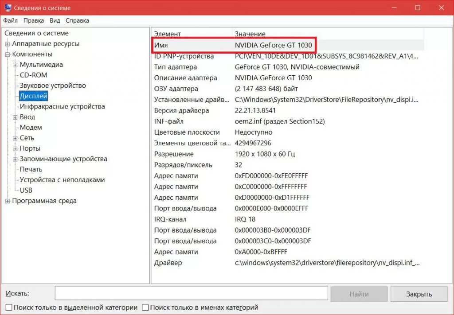Enable Поиск только в выделенной категории checkbox
This screenshot has height=315, width=454.
point(9,307)
